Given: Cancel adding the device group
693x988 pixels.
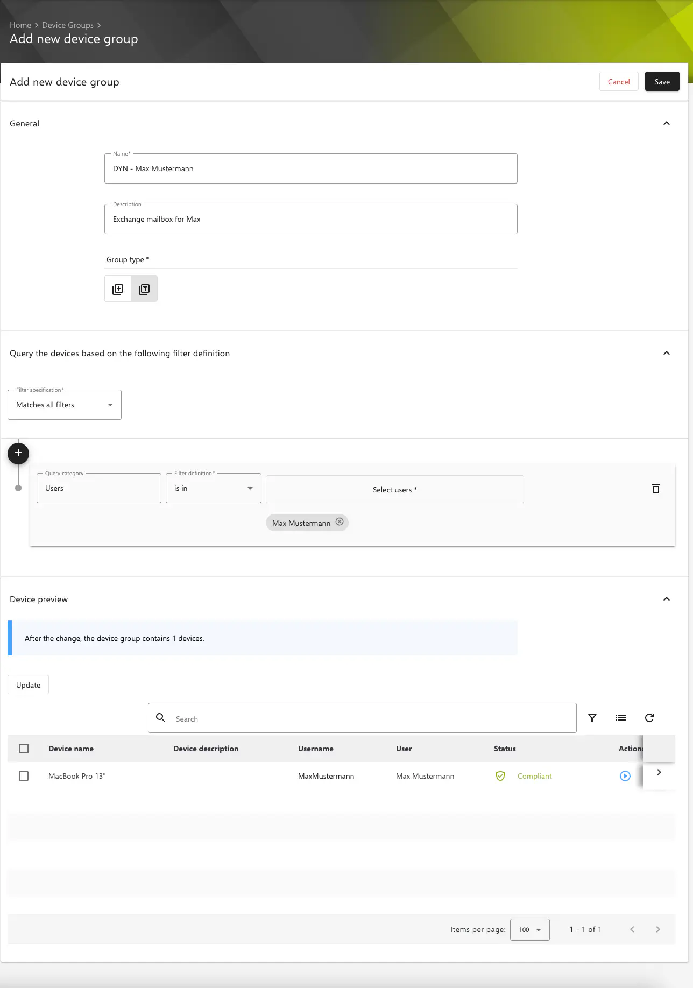Looking at the screenshot, I should coord(619,82).
